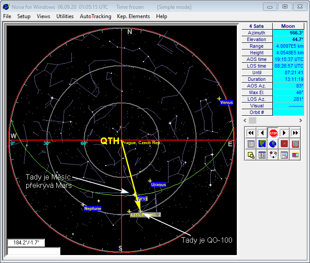Open the satellite list window icon
310x263 pixels.
coord(262,155)
